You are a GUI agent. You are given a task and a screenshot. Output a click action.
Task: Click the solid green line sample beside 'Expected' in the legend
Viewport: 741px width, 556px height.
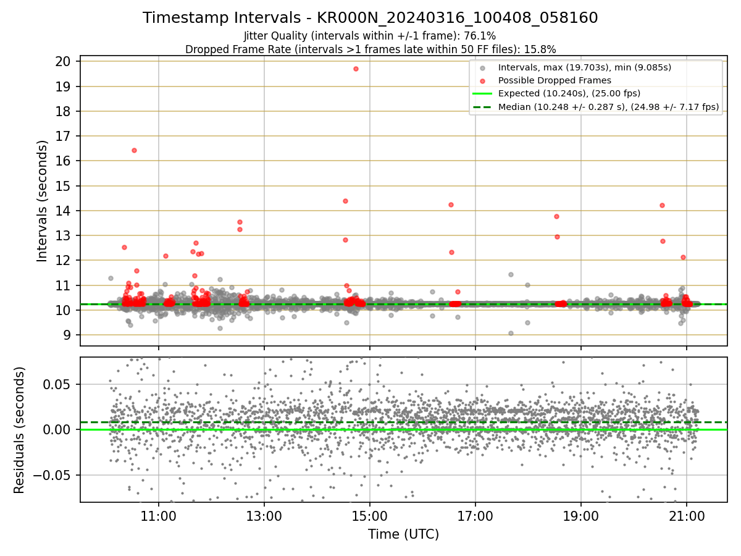click(x=483, y=94)
